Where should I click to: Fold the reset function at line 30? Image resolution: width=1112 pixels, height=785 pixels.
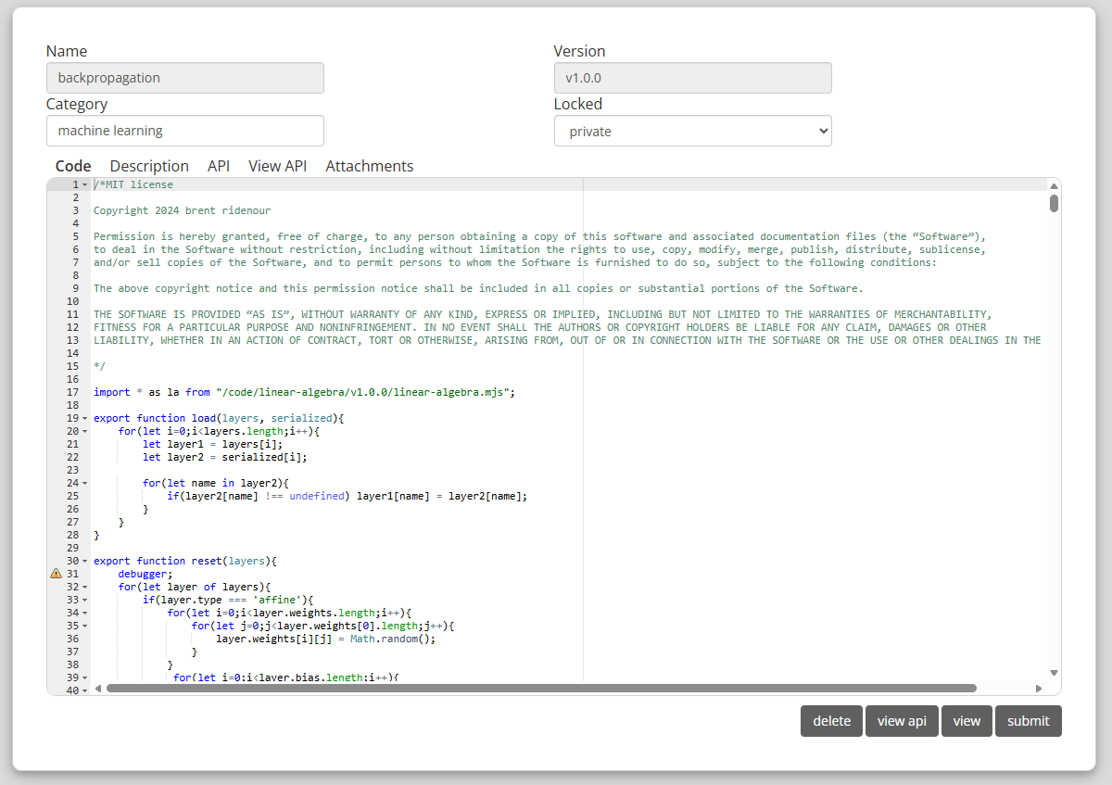pos(85,562)
